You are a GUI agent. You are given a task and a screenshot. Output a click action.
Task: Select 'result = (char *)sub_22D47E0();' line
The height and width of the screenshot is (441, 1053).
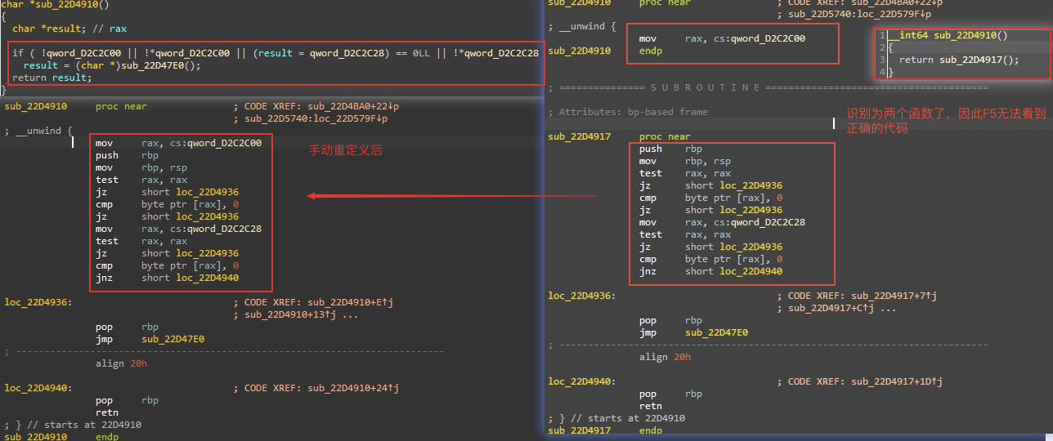[112, 65]
